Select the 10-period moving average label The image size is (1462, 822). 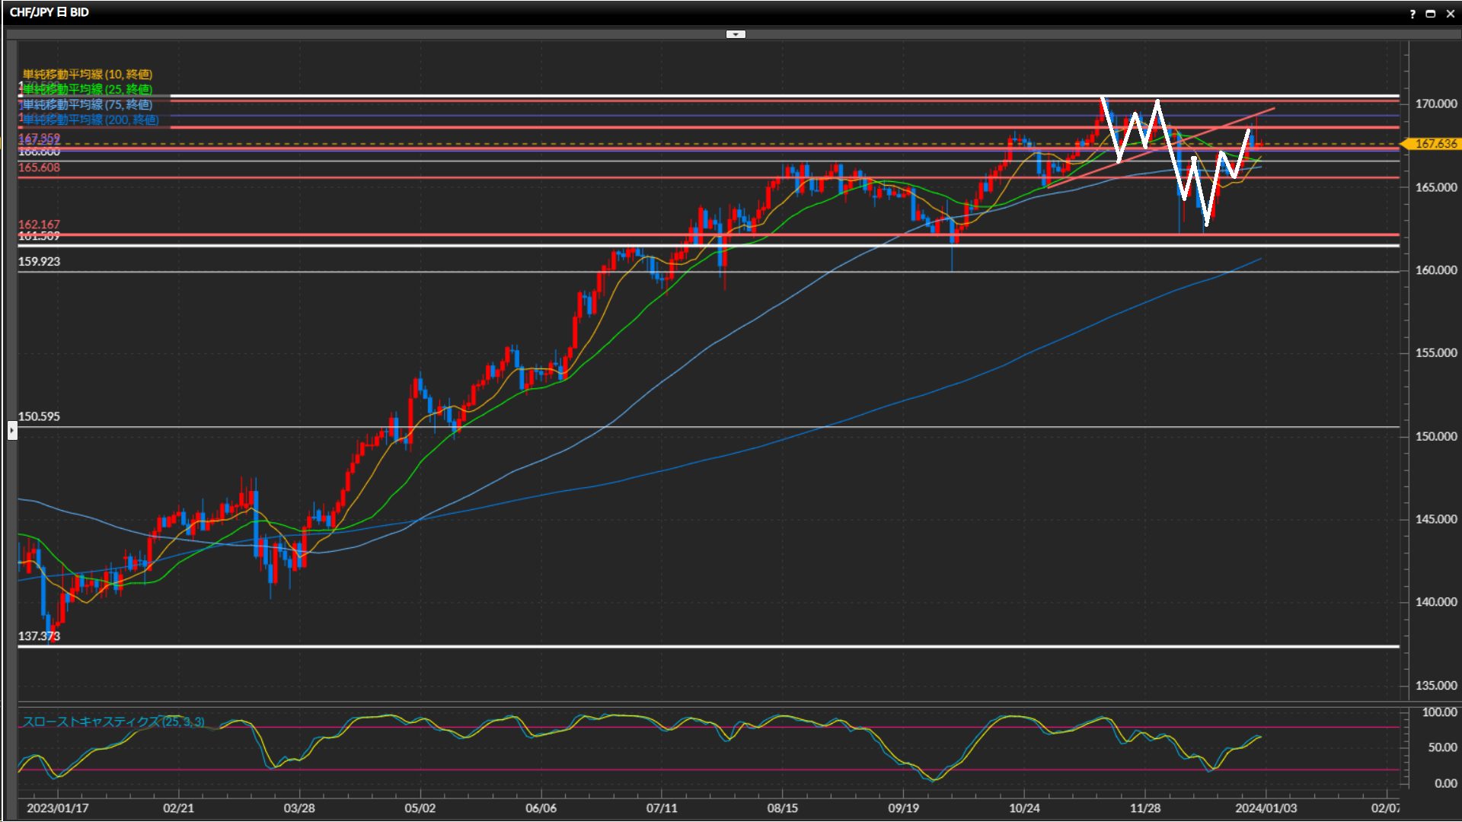point(87,74)
